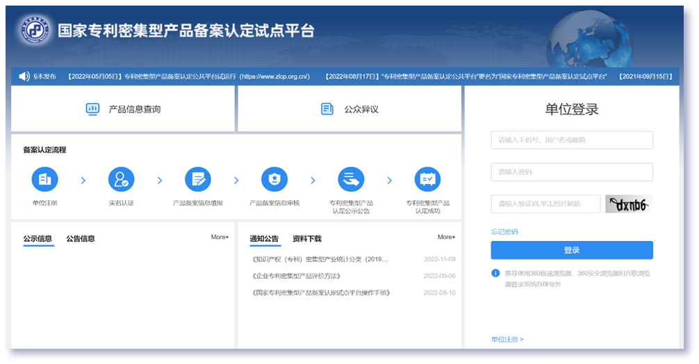Image resolution: width=699 pixels, height=364 pixels.
Task: Click the 单位注册 step icon
Action: [45, 179]
